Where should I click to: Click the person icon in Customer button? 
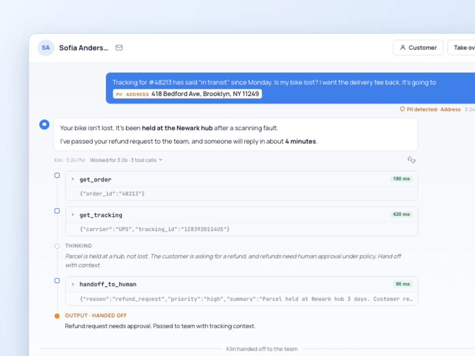pos(403,47)
